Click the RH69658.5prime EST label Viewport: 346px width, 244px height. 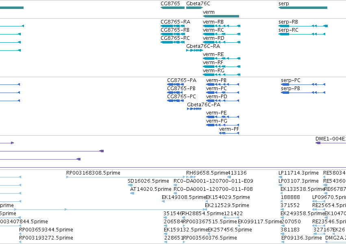(207, 173)
